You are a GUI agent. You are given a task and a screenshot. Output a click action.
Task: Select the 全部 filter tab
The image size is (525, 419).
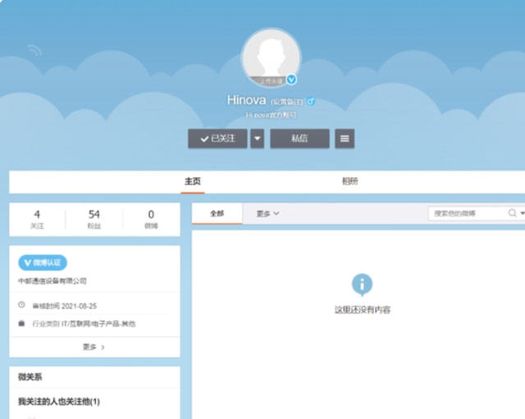(217, 213)
